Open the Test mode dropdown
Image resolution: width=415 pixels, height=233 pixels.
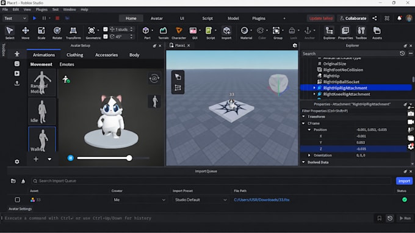point(15,18)
